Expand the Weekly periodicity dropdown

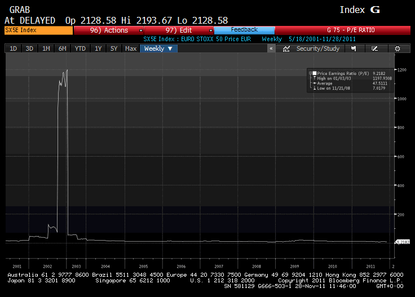pyautogui.click(x=158, y=48)
